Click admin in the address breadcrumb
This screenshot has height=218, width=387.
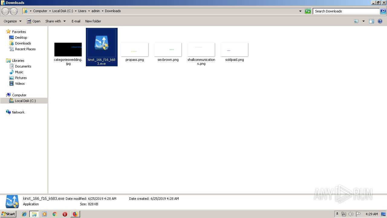[96, 11]
